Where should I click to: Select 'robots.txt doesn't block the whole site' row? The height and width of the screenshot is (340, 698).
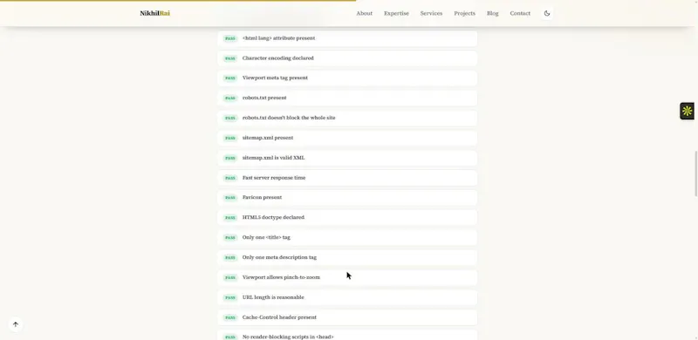point(347,118)
